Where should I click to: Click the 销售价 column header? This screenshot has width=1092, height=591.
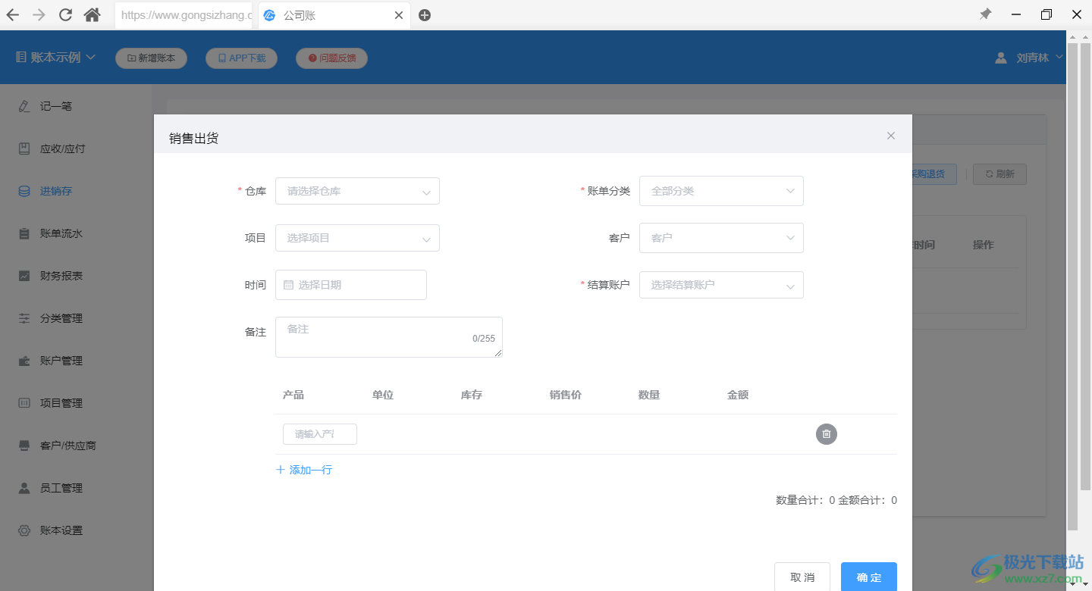(566, 395)
